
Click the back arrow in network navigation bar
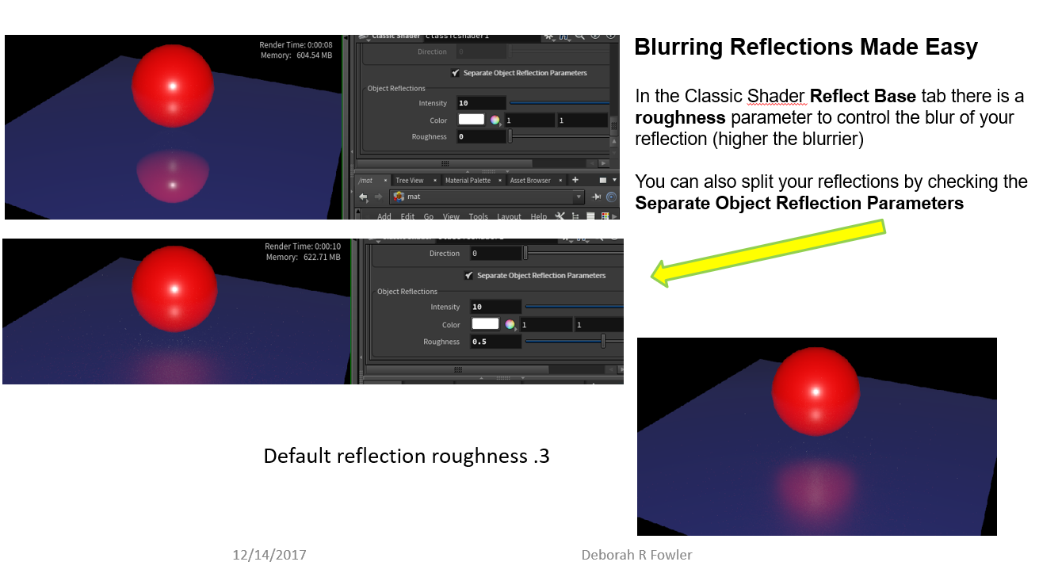[x=363, y=197]
